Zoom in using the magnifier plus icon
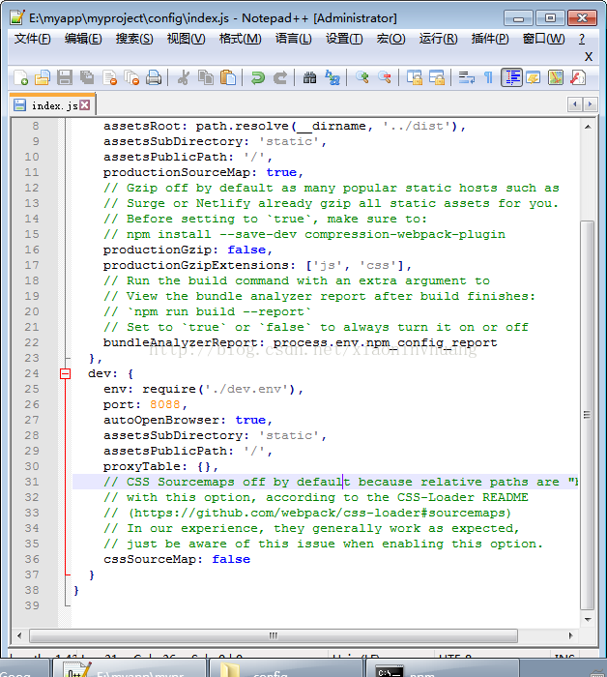 coord(361,77)
